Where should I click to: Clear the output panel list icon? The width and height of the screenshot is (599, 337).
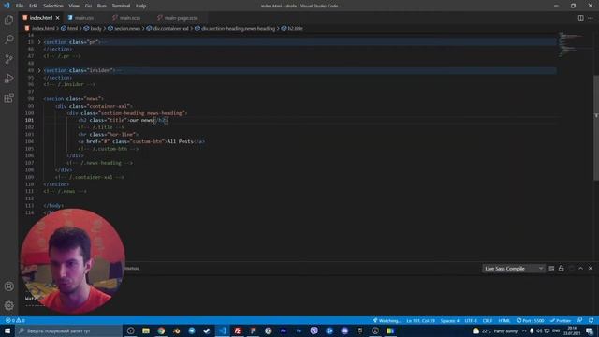(551, 269)
